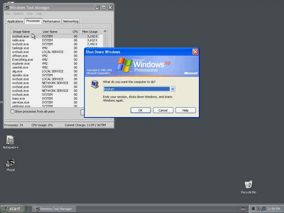Viewport: 284px width, 213px height.
Task: Click the magnifier tray icon
Action: (x=264, y=209)
